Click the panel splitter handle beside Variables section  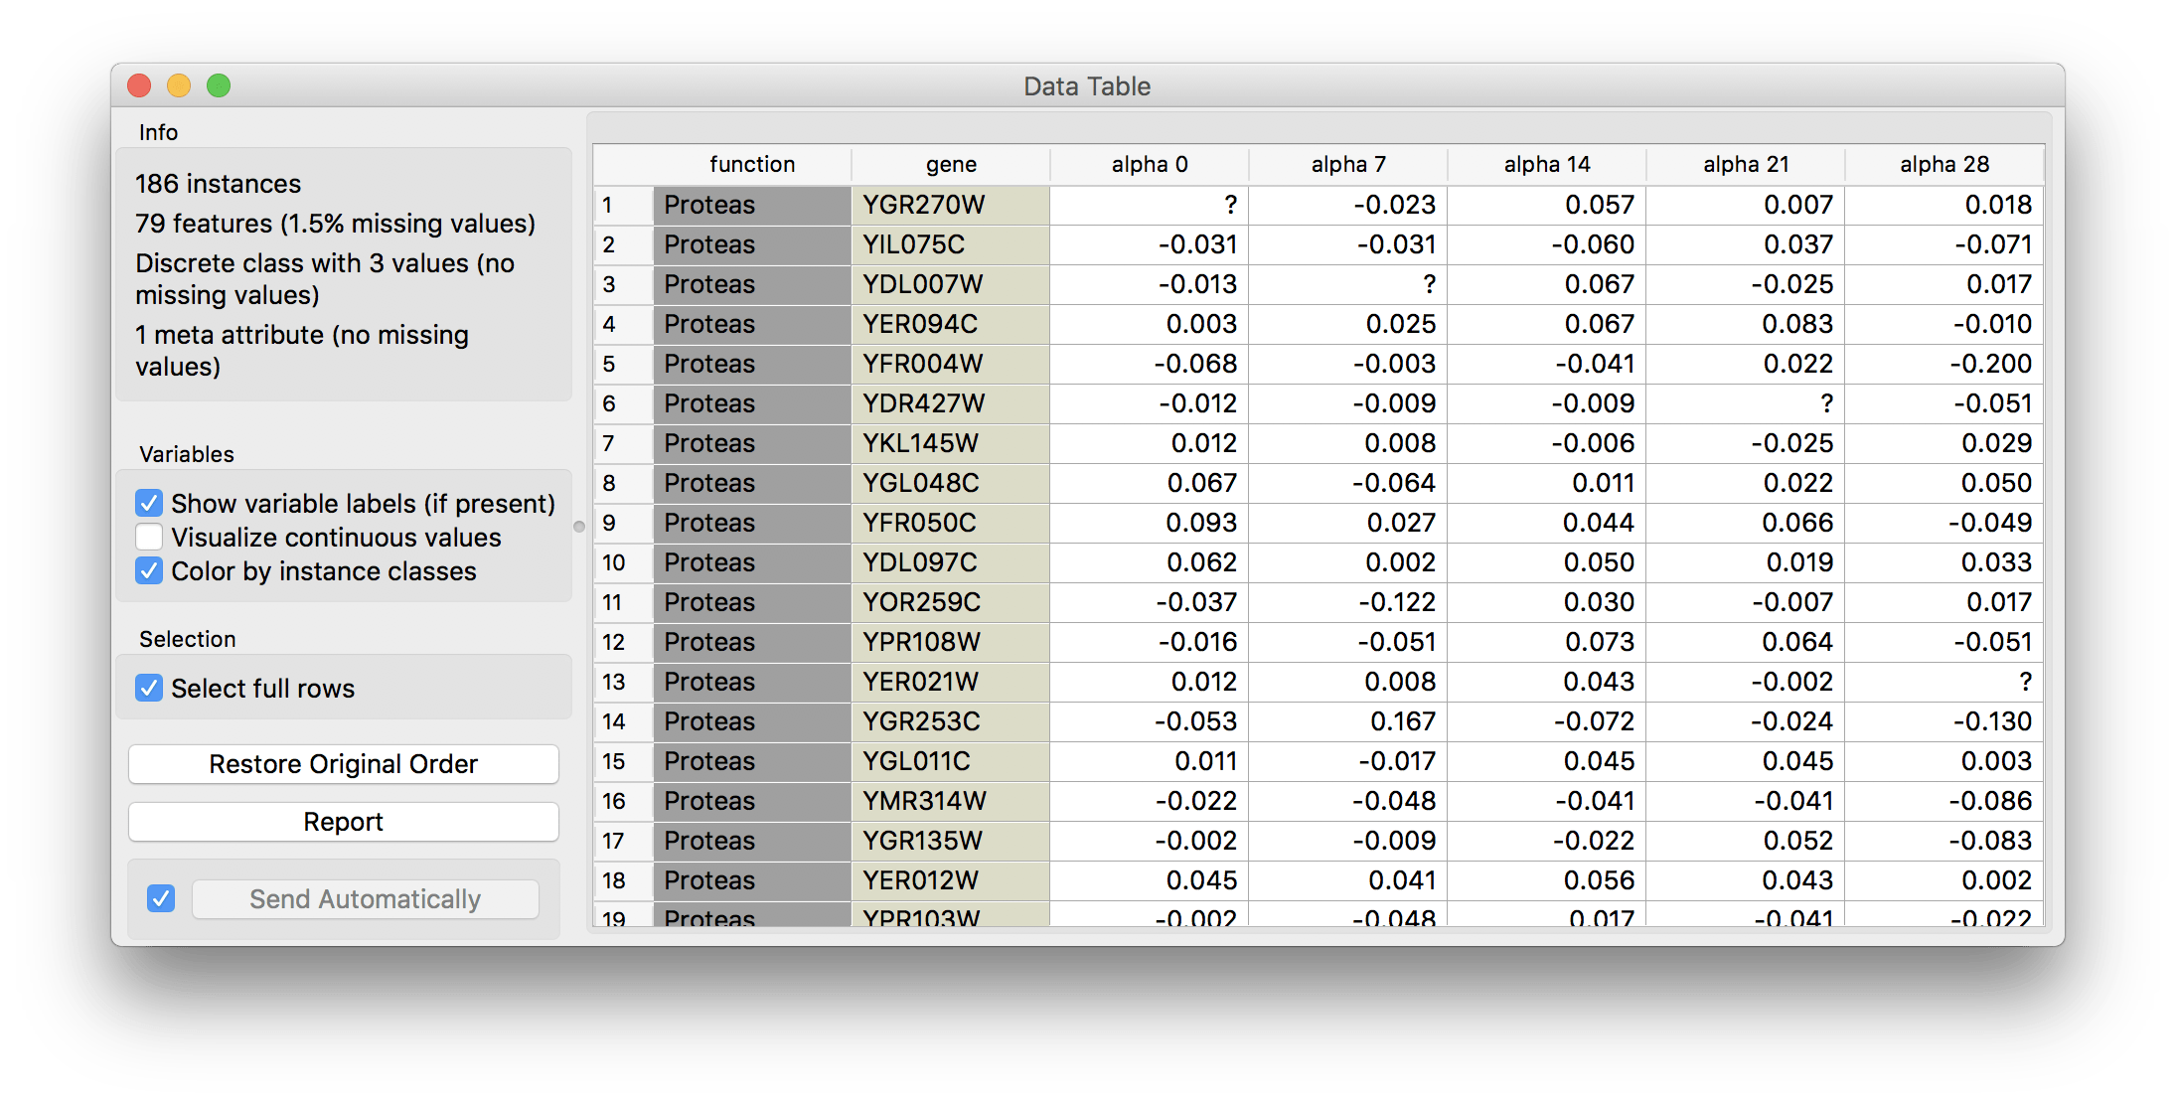pos(579,529)
